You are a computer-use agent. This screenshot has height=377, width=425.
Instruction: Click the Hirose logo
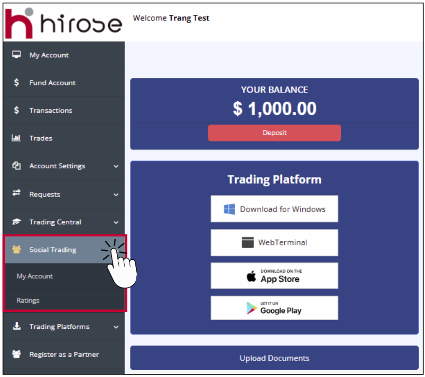click(x=63, y=22)
